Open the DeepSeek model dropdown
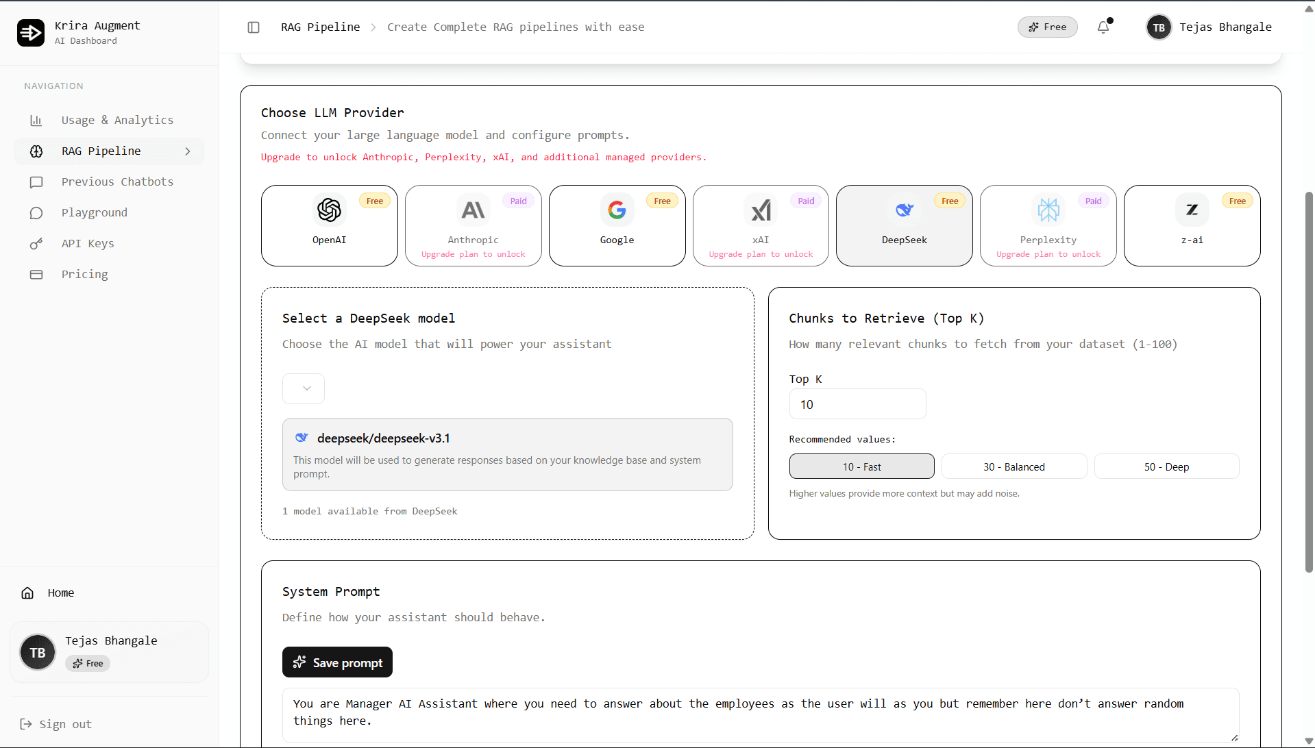1315x748 pixels. pyautogui.click(x=304, y=388)
